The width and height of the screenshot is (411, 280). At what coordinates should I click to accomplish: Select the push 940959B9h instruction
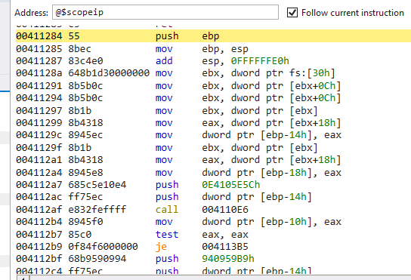[x=213, y=259]
